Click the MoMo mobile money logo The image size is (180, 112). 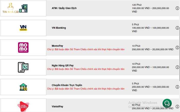coord(23,48)
